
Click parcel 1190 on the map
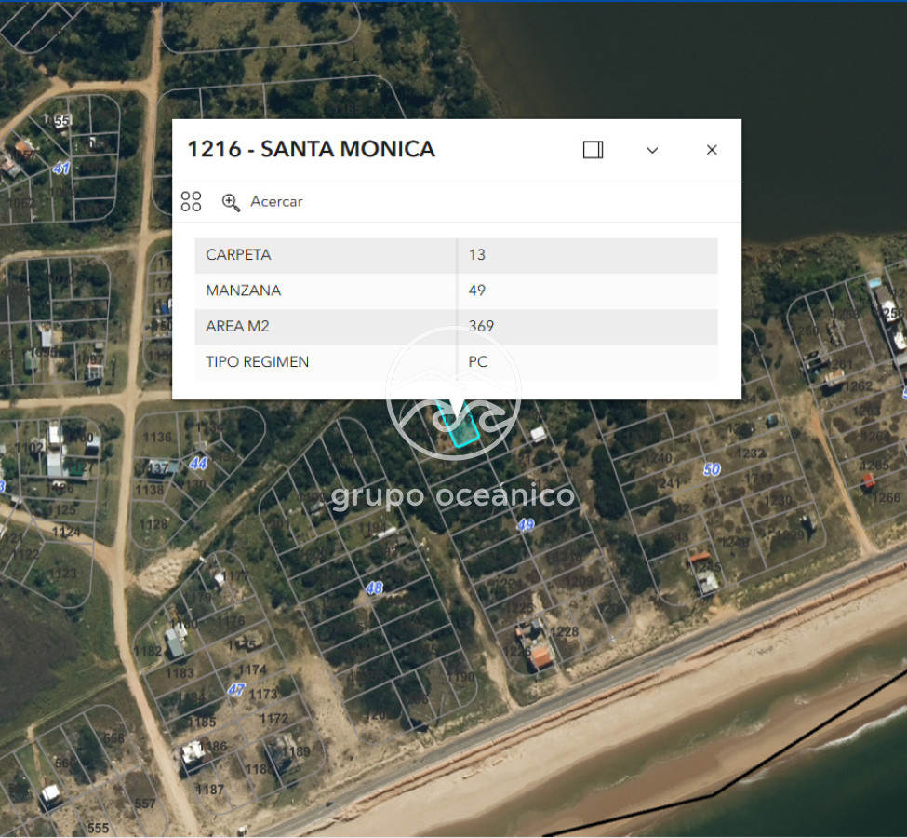(460, 677)
